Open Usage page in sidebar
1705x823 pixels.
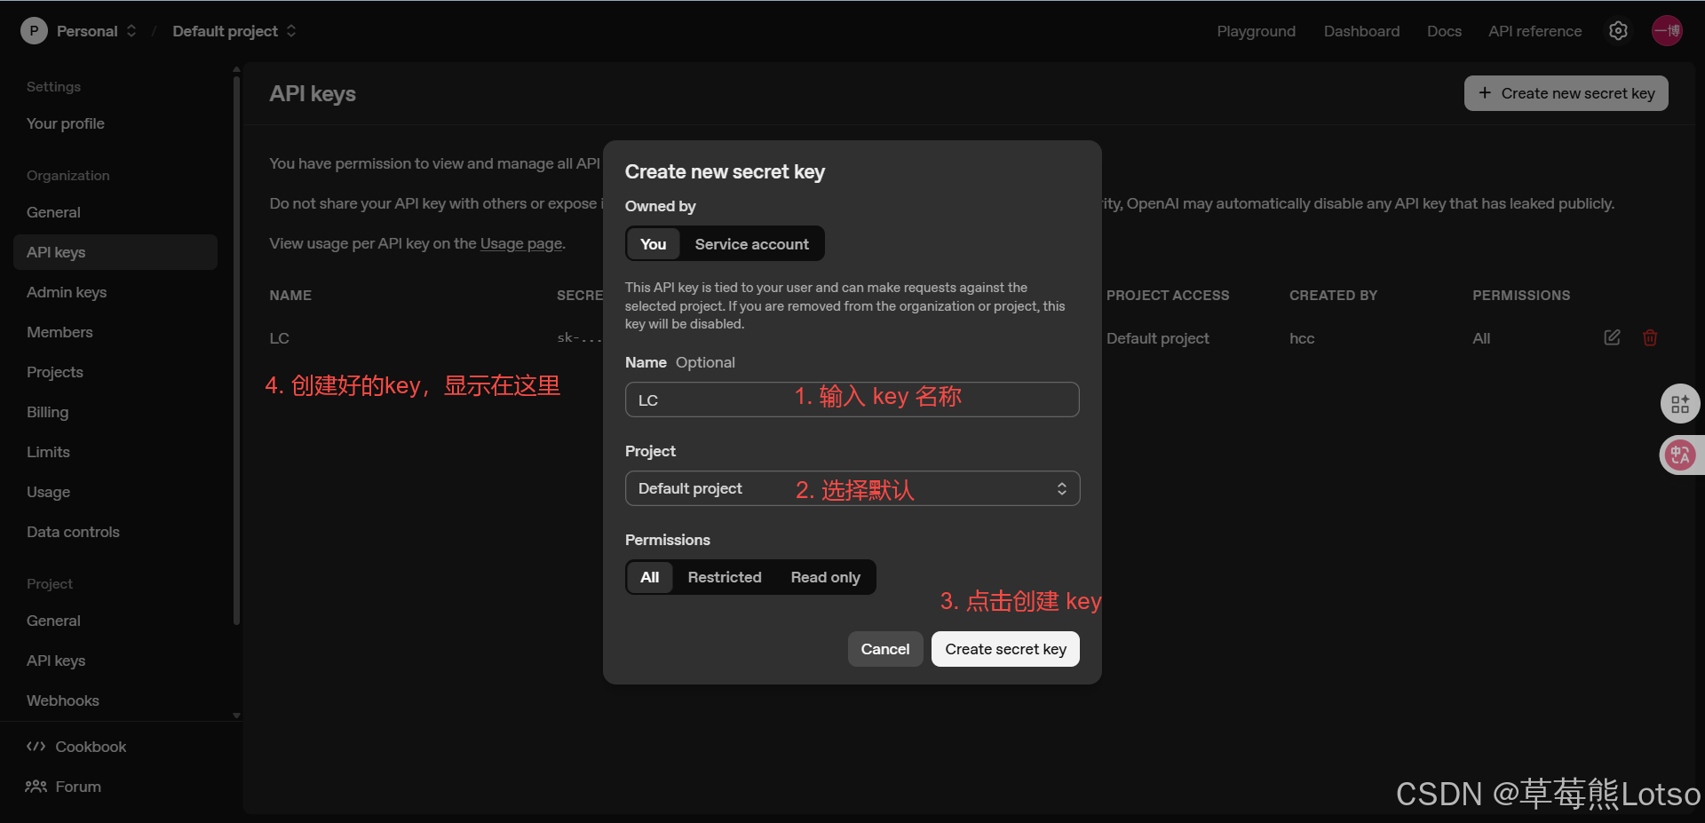49,492
